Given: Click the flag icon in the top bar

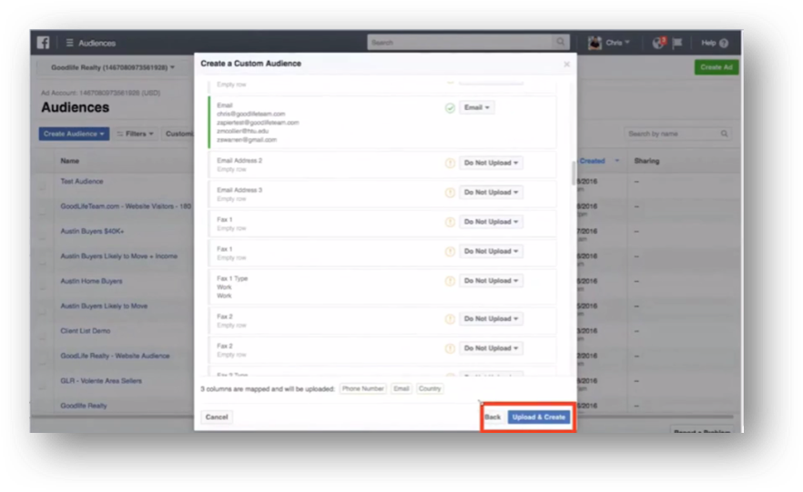Looking at the screenshot, I should coord(677,43).
